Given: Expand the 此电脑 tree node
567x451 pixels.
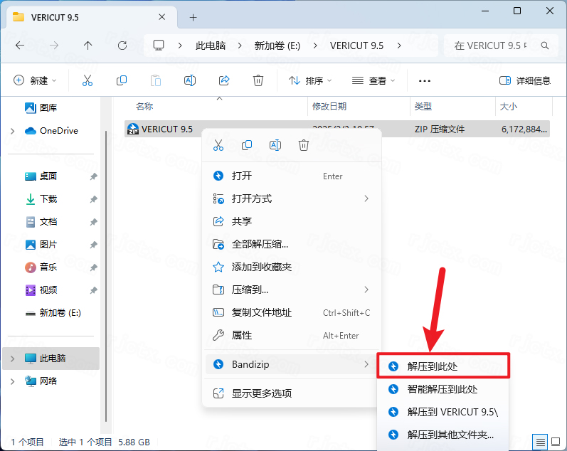Looking at the screenshot, I should pos(13,359).
